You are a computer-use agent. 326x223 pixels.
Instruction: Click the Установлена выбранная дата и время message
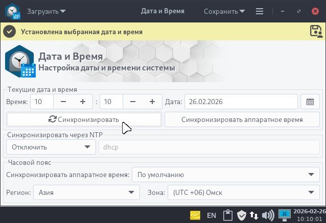click(x=82, y=32)
